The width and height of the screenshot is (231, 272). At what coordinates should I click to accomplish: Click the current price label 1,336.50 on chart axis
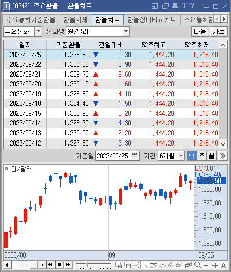point(211,181)
